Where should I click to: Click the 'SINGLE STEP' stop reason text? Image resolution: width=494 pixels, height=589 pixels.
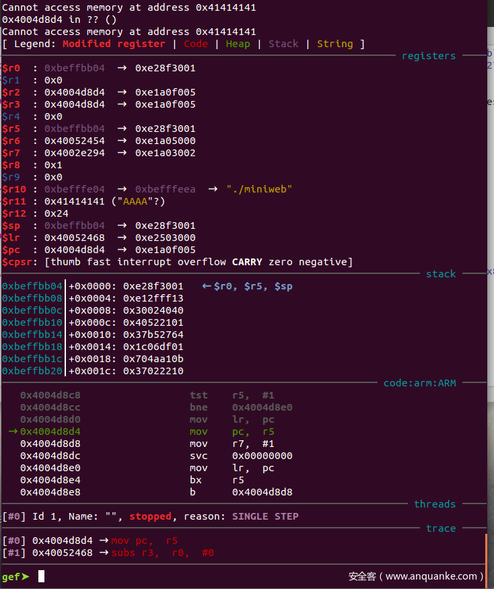point(265,516)
